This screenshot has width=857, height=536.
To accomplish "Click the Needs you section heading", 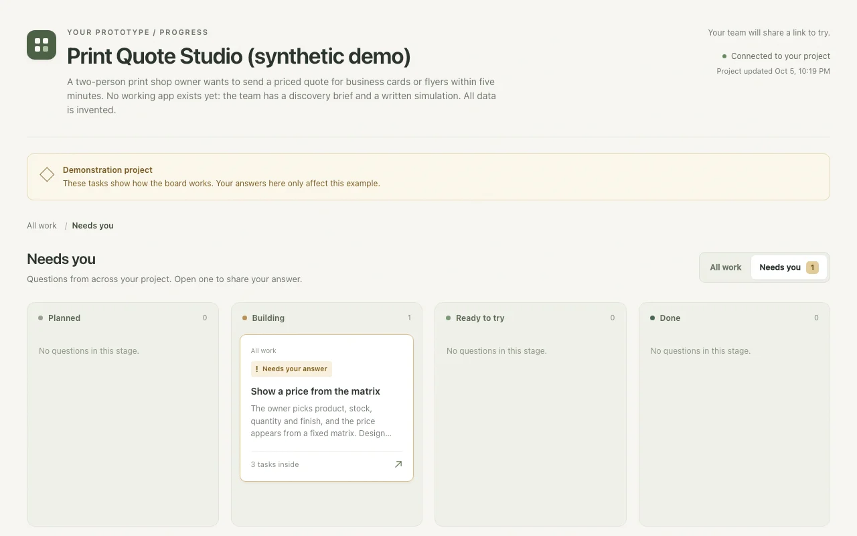I will tap(61, 259).
